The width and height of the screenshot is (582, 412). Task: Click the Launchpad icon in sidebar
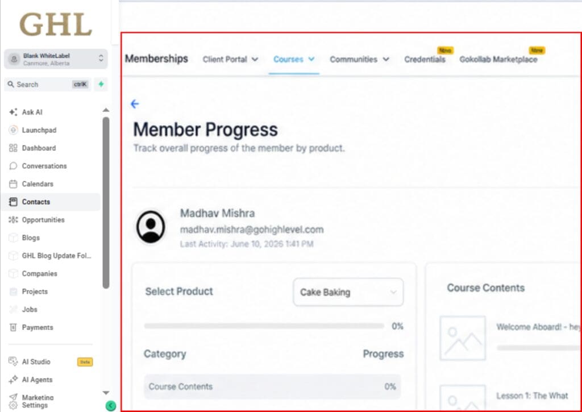pos(13,130)
